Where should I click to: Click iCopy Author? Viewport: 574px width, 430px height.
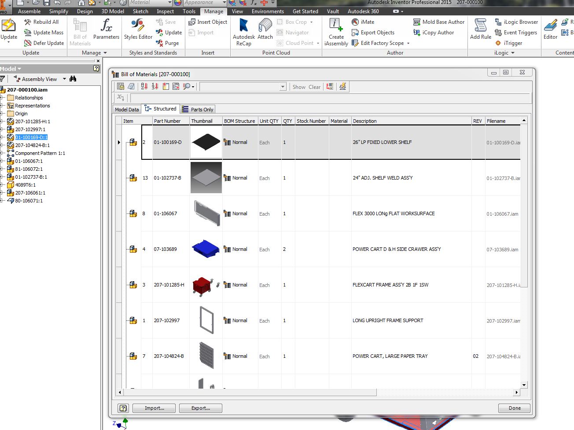pos(434,33)
